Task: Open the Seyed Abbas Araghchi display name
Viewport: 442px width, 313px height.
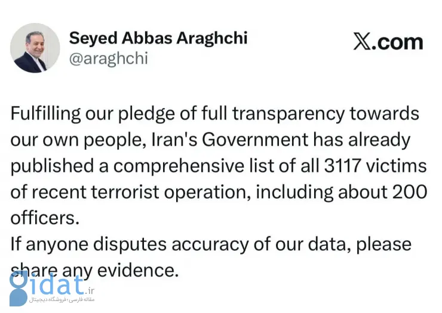Action: (158, 38)
